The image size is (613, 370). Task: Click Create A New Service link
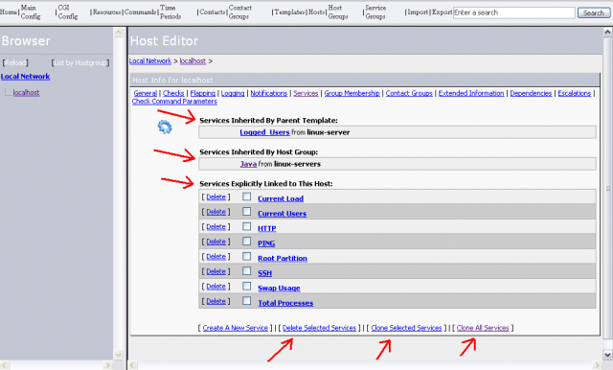236,328
